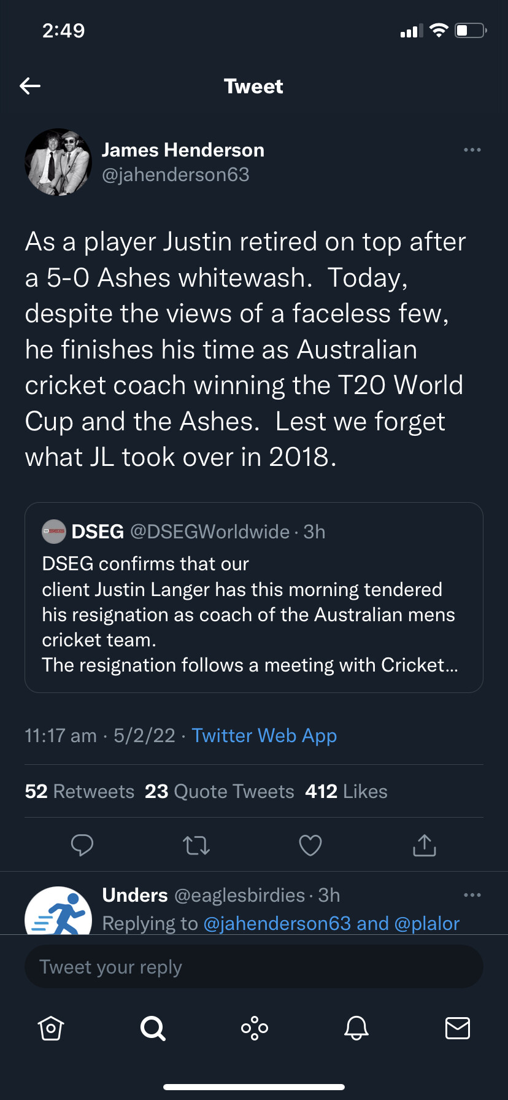The image size is (508, 1100).
Task: Open more options on Unders' reply
Action: coord(472,895)
